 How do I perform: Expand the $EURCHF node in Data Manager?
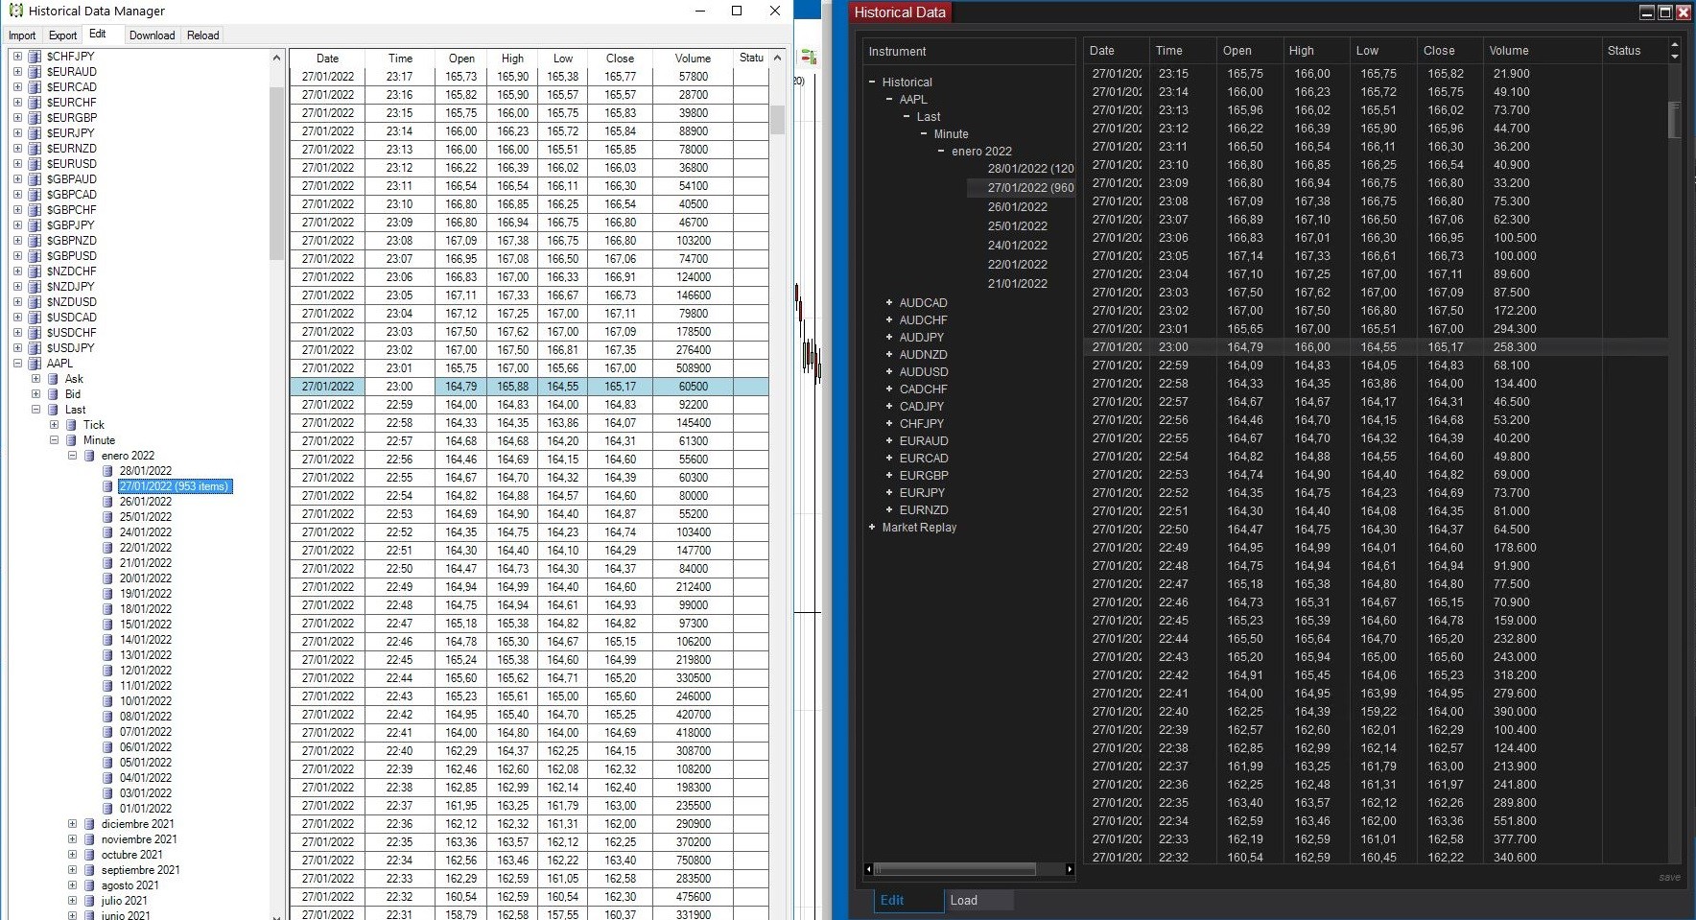point(17,103)
